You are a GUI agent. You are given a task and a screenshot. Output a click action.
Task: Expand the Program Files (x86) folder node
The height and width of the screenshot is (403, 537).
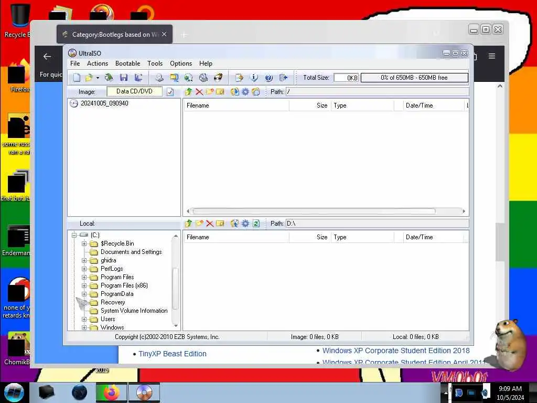click(84, 285)
